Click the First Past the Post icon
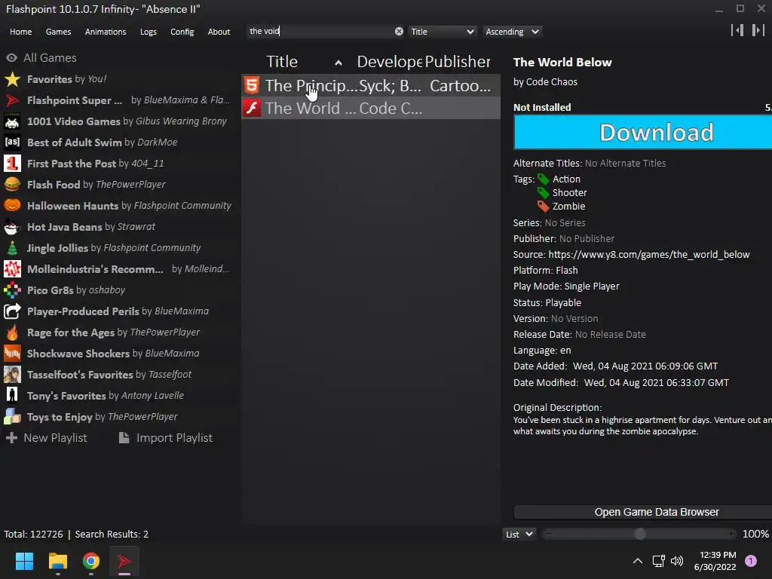This screenshot has width=772, height=579. click(12, 164)
